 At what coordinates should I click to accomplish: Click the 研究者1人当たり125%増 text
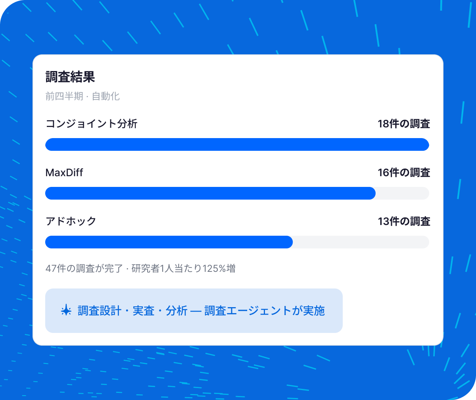click(x=183, y=269)
